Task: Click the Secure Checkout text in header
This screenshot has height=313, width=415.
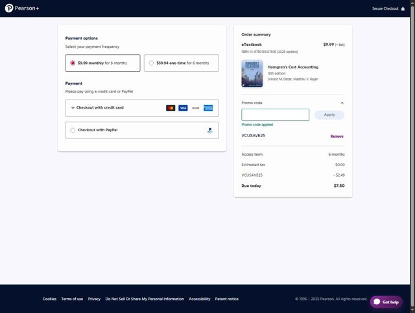Action: click(x=385, y=8)
